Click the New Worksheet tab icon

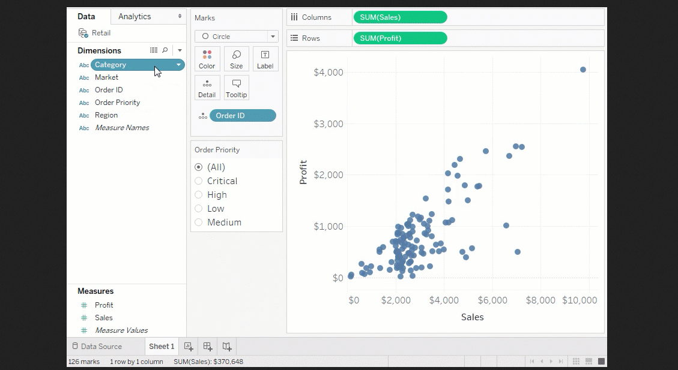point(189,347)
